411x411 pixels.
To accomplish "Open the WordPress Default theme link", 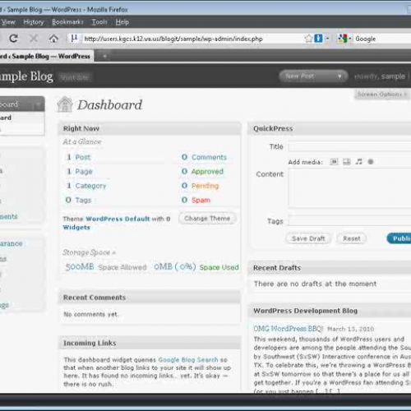I will 118,219.
